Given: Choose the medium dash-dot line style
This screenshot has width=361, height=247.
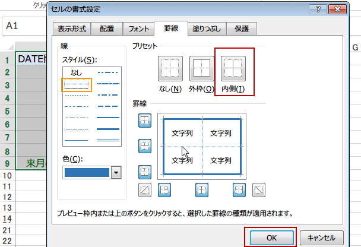Looking at the screenshot, I should tap(107, 95).
